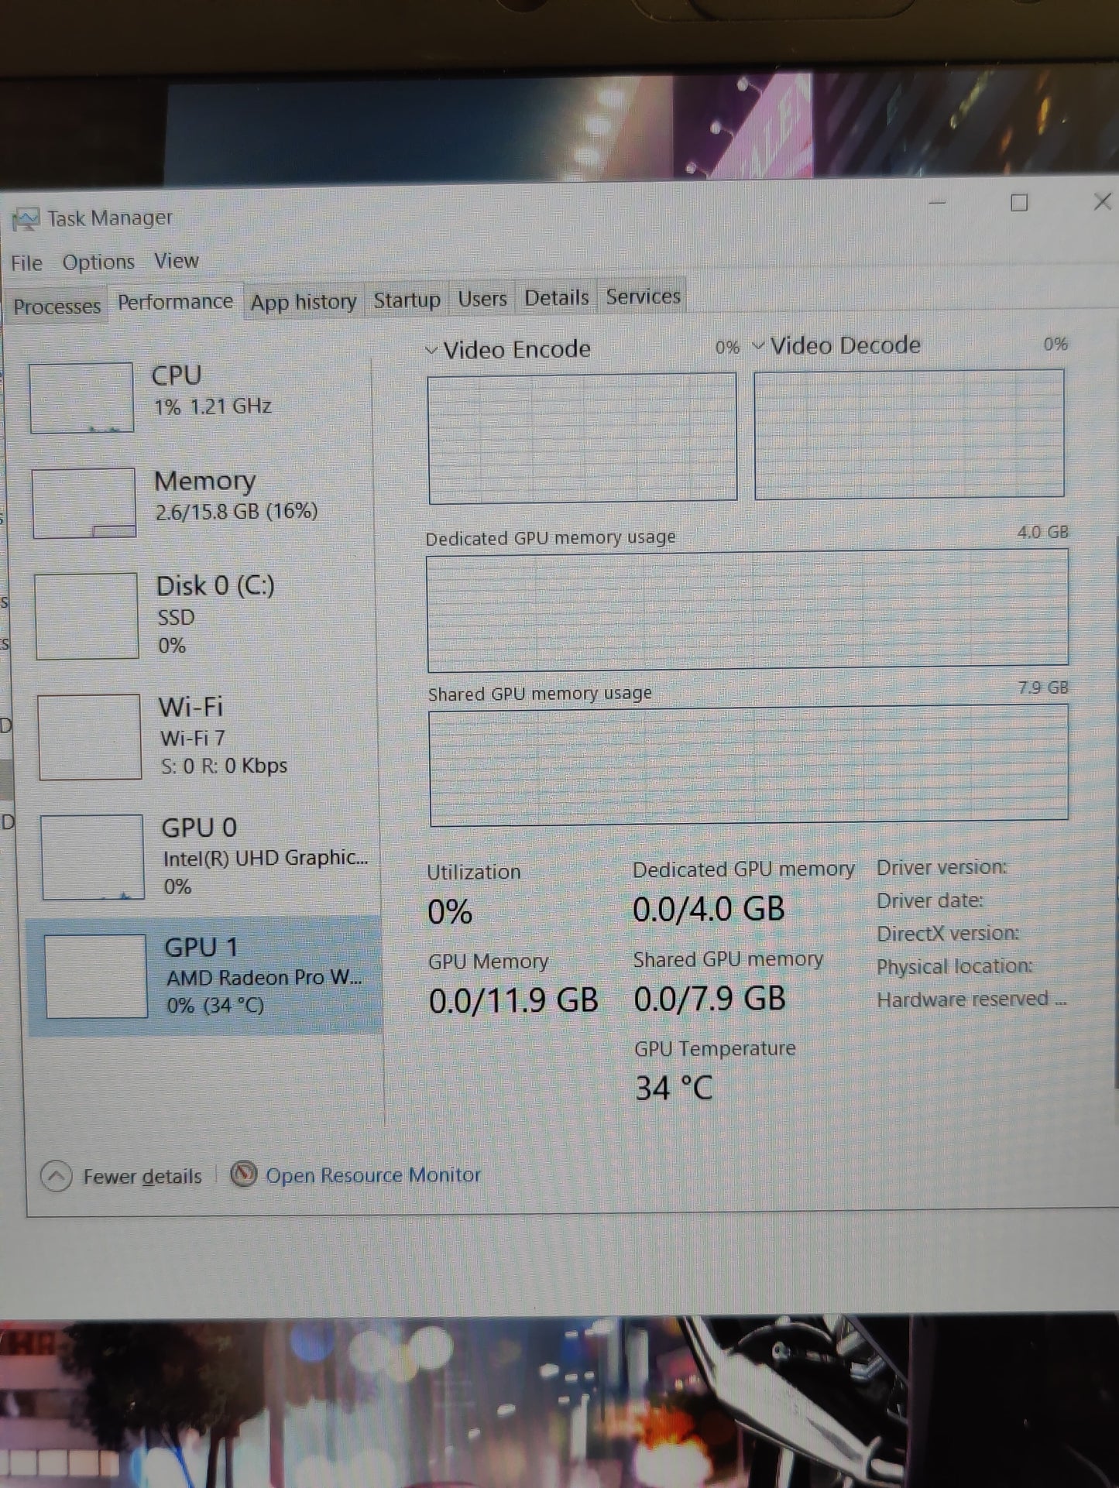
Task: Select the GPU 0 mini graph
Action: click(x=93, y=857)
